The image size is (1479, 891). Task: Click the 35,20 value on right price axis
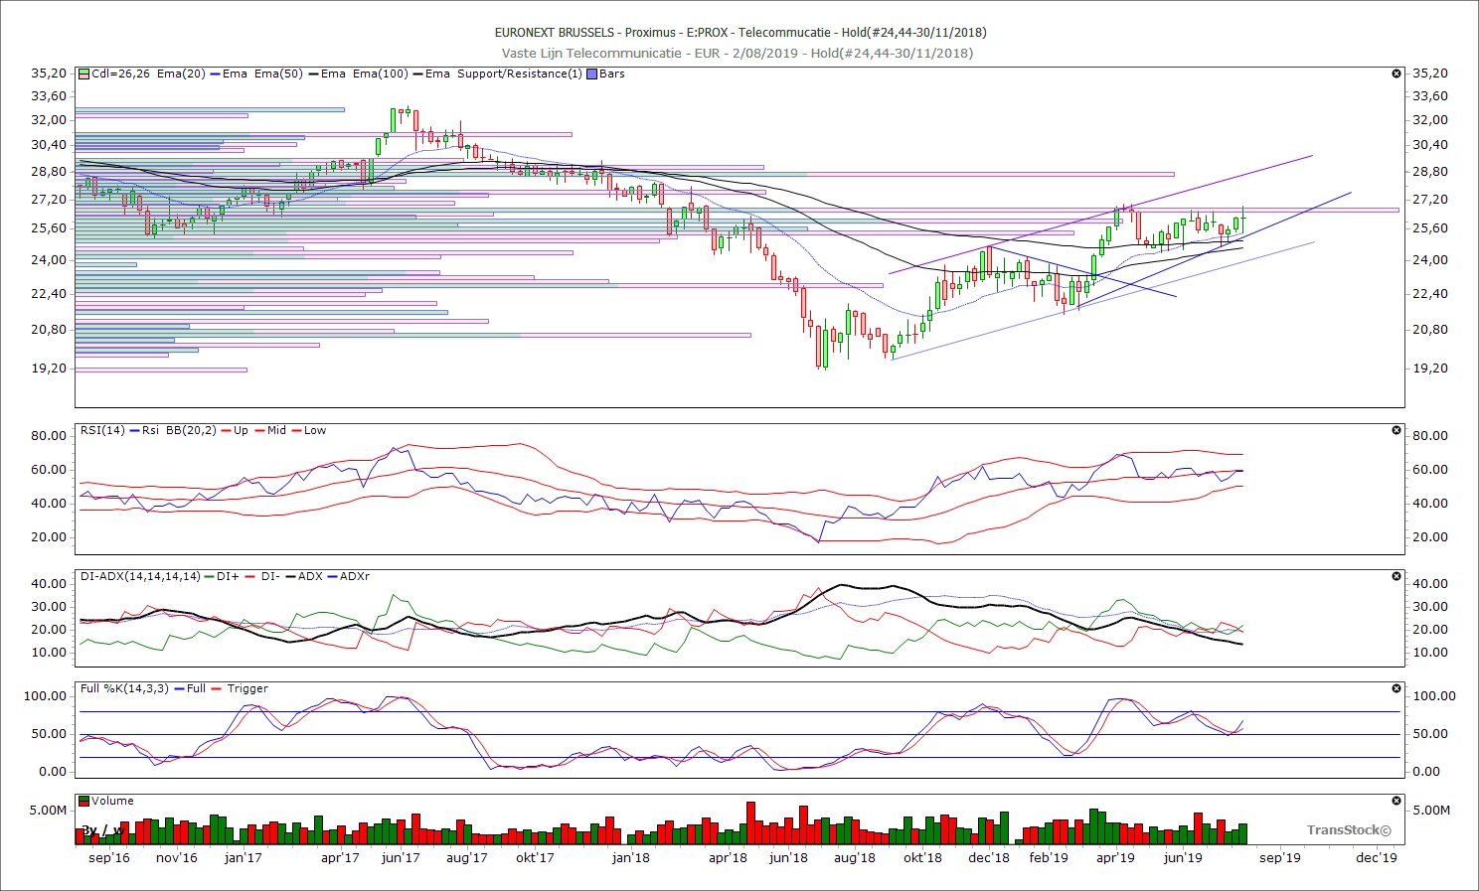[1430, 73]
